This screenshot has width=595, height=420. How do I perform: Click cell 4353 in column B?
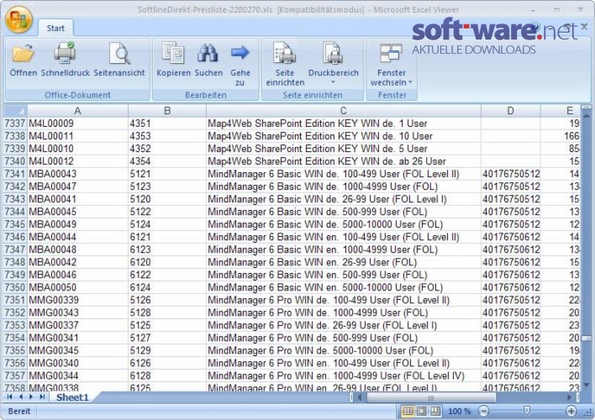(x=167, y=136)
